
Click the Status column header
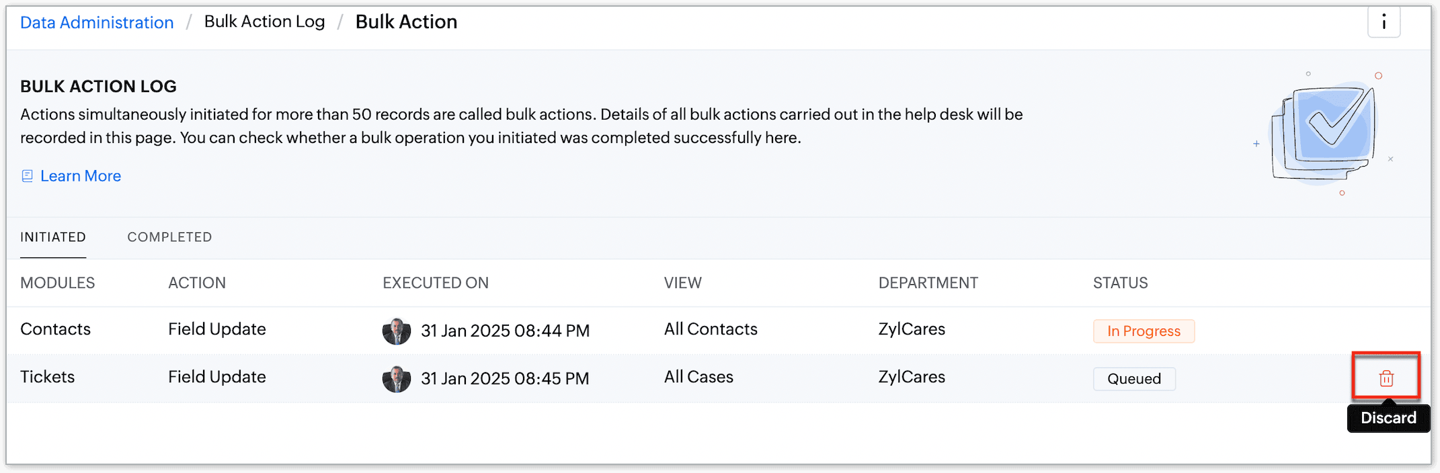click(x=1120, y=283)
